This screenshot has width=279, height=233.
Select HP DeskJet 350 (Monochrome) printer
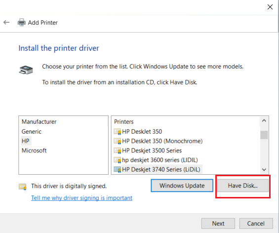162,141
